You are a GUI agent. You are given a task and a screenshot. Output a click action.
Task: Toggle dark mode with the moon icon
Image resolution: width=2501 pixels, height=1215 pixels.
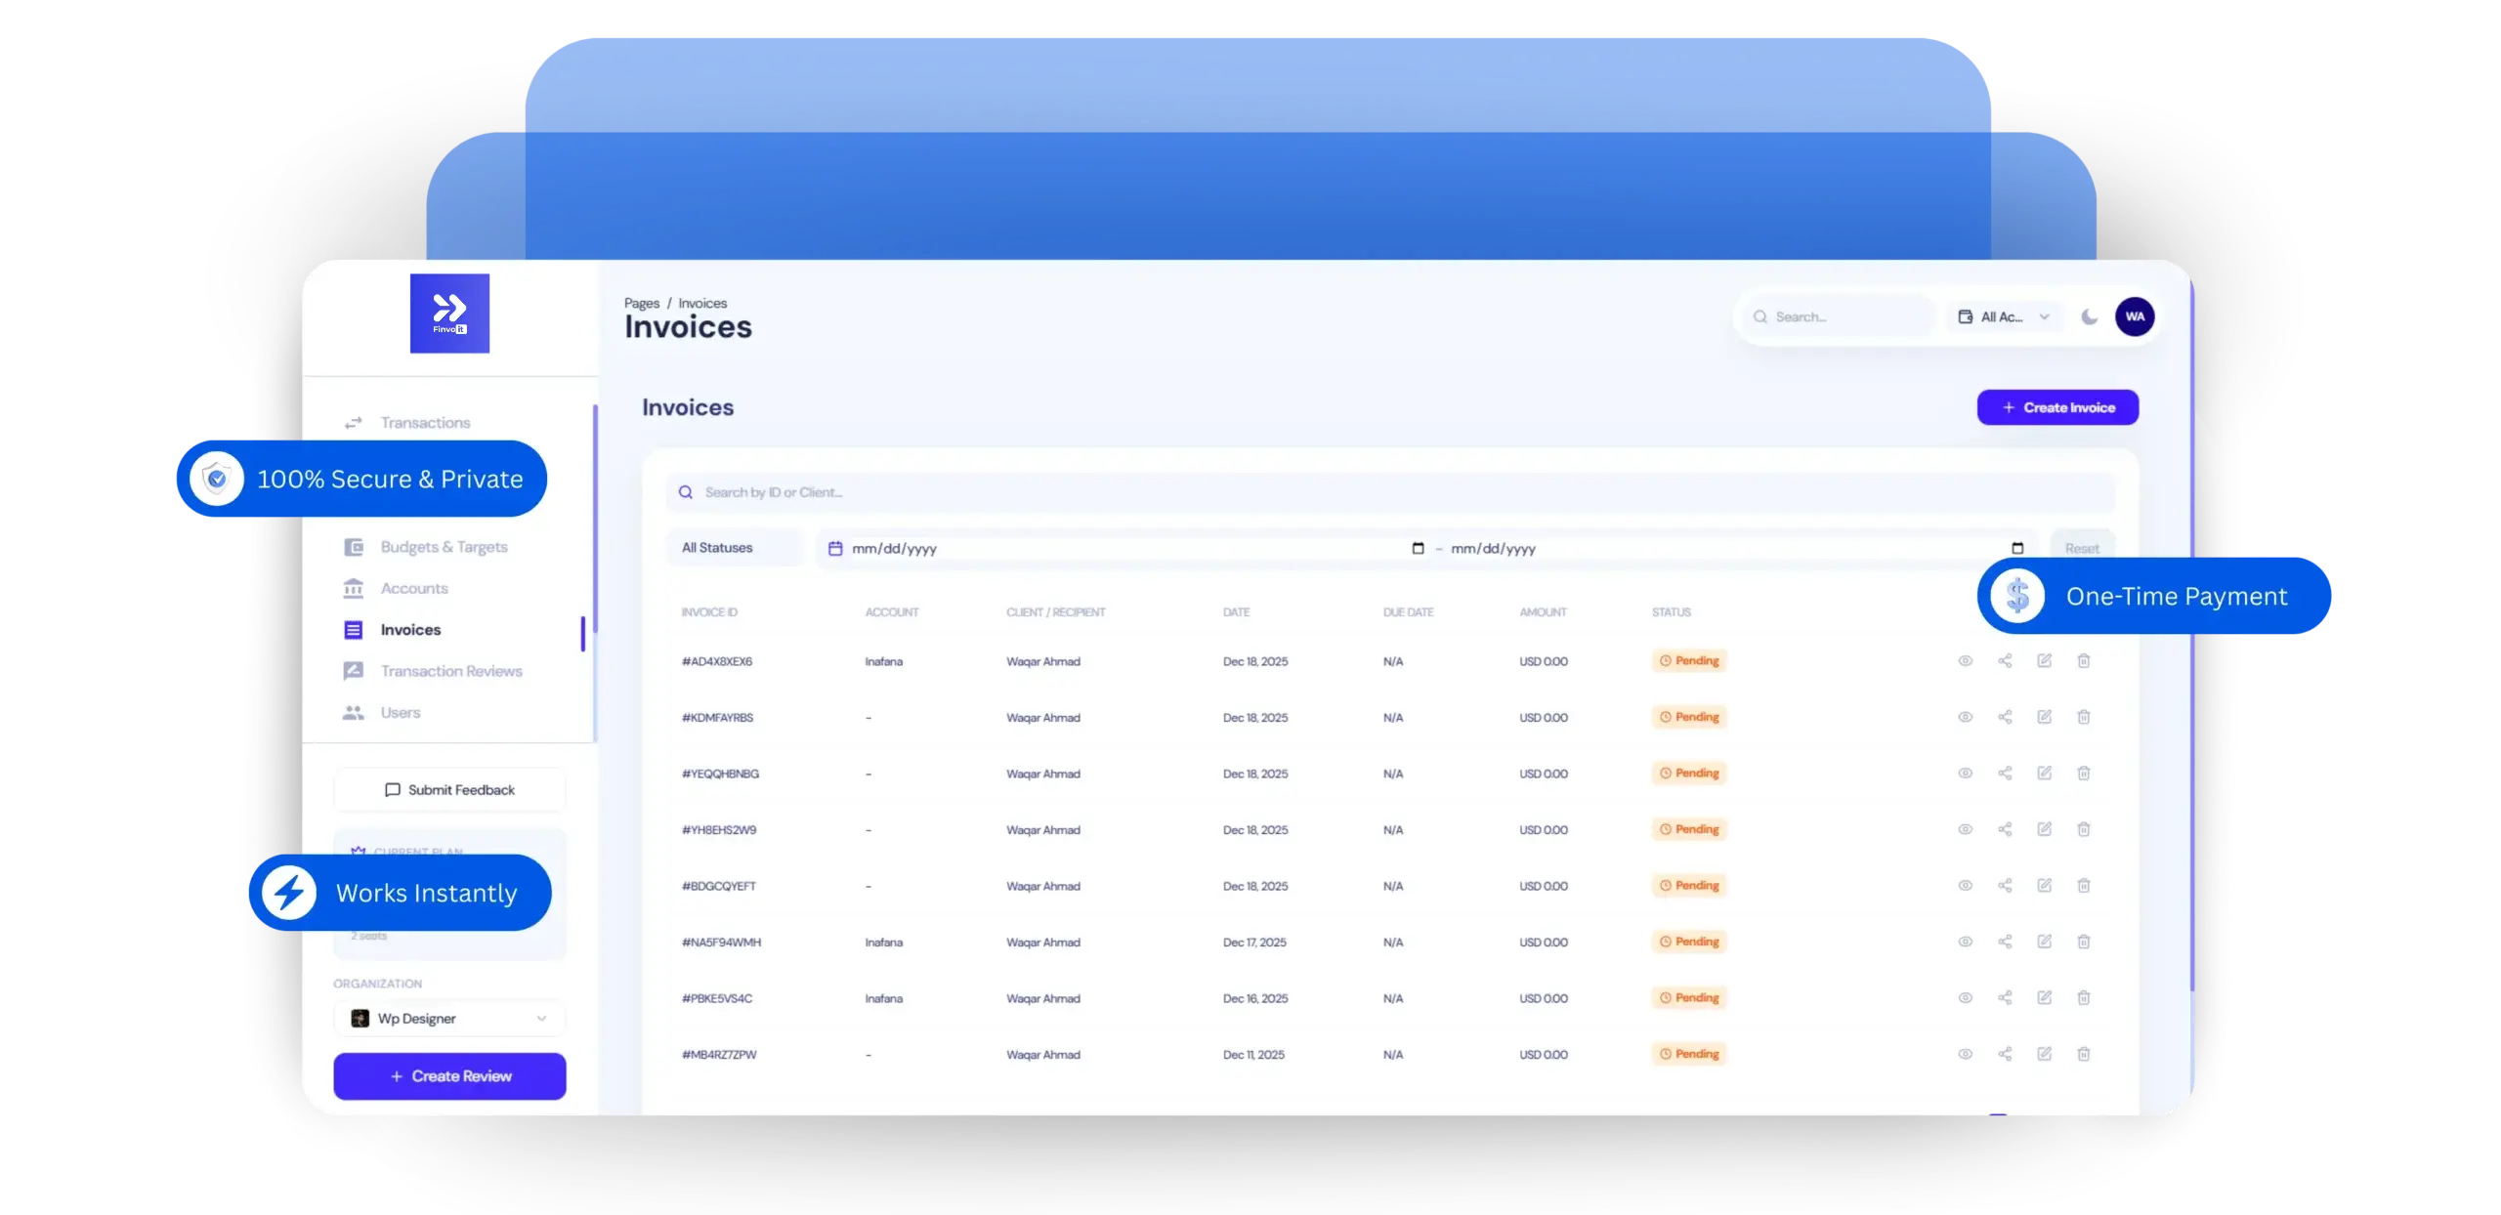tap(2090, 316)
